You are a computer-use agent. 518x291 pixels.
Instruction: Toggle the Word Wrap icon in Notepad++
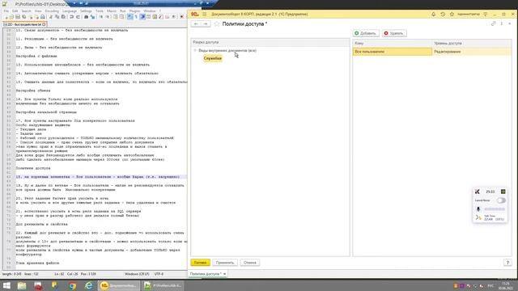click(x=130, y=17)
